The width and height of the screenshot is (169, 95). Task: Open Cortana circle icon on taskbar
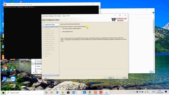46,93
